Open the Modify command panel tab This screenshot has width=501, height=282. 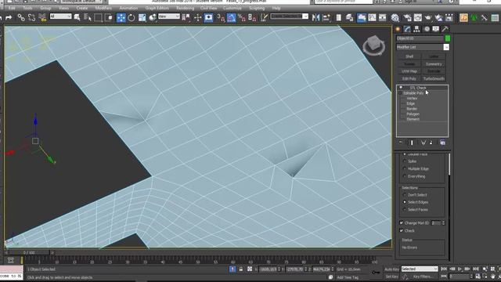407,29
